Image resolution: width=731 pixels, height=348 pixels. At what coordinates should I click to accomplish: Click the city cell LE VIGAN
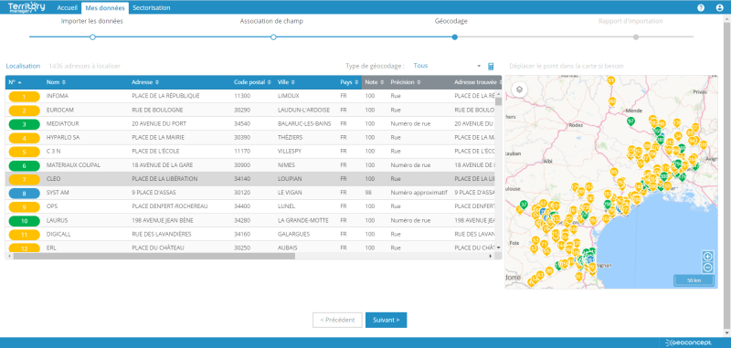[291, 193]
